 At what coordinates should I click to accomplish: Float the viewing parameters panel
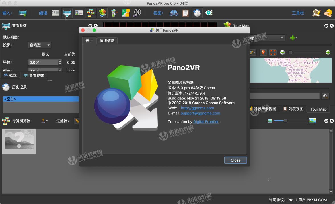pyautogui.click(x=90, y=26)
